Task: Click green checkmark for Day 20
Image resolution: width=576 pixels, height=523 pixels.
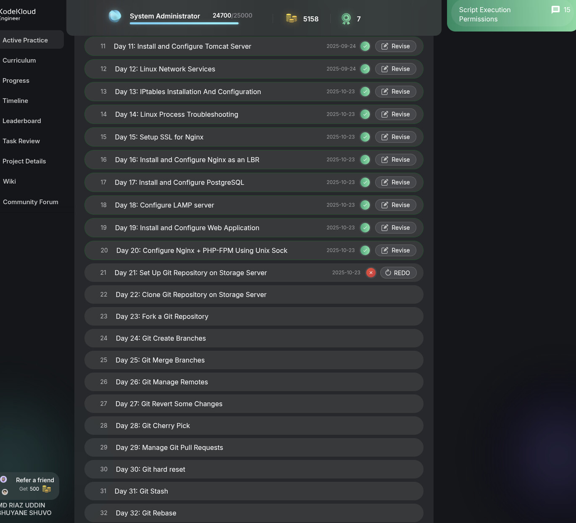Action: [x=366, y=250]
